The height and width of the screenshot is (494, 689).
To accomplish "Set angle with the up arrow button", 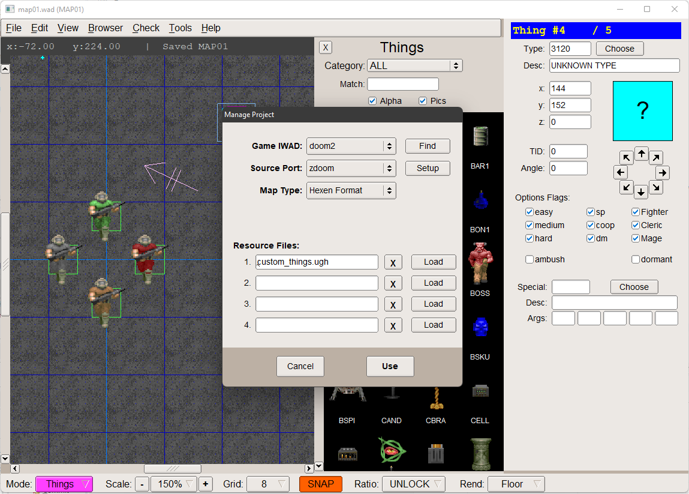I will [x=642, y=154].
